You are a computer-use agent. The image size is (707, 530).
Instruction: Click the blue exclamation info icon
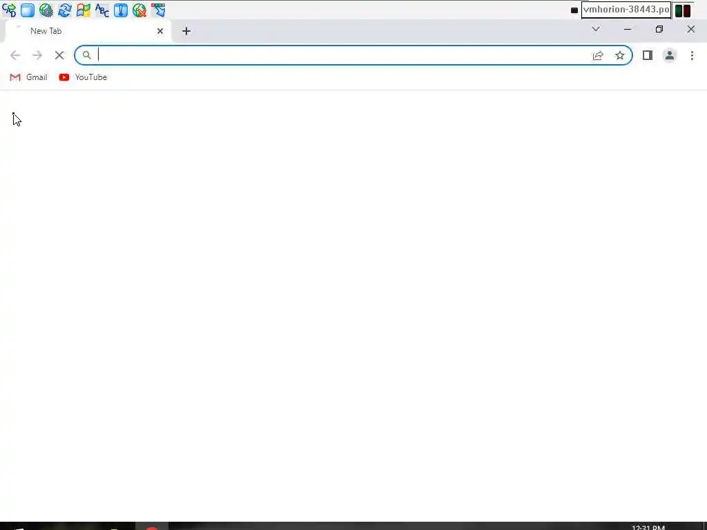[x=120, y=10]
